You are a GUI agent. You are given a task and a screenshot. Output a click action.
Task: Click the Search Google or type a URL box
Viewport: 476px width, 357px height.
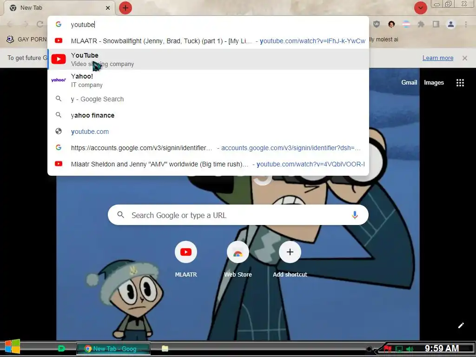tap(238, 215)
